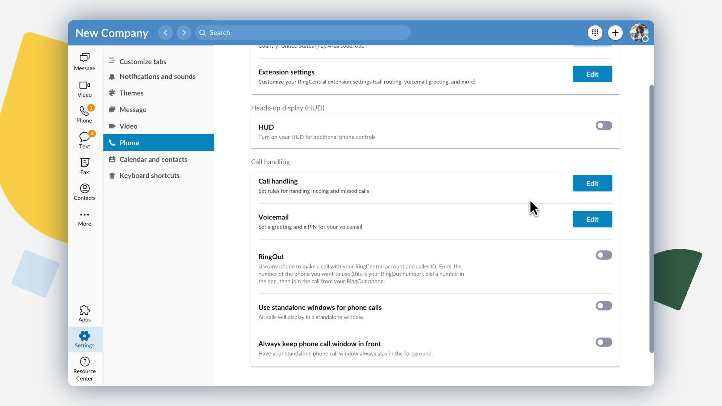
Task: Edit Extension settings
Action: point(592,74)
